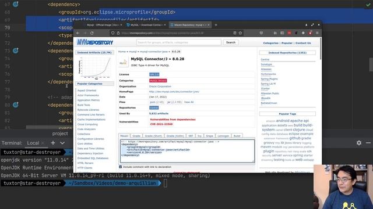Hide the terminal panel with minimize dash
The height and width of the screenshot is (209, 373).
tap(368, 143)
